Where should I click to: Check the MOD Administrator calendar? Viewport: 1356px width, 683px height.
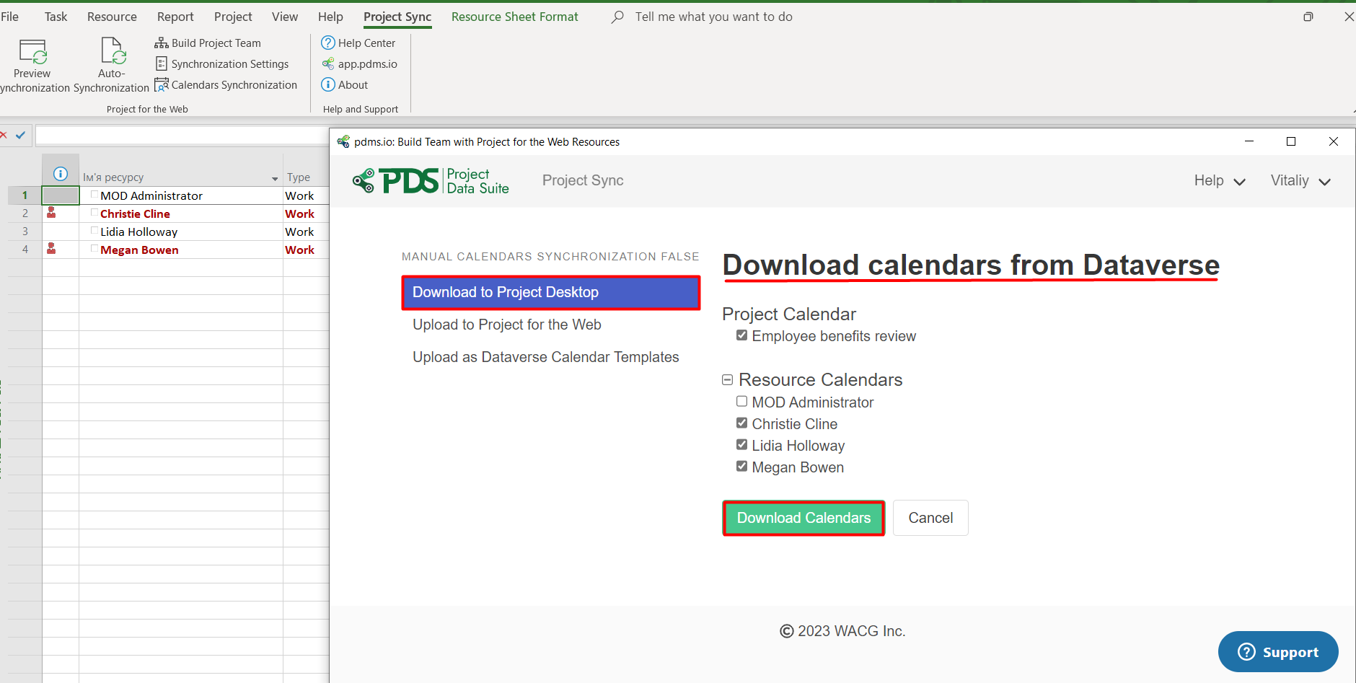(x=742, y=401)
